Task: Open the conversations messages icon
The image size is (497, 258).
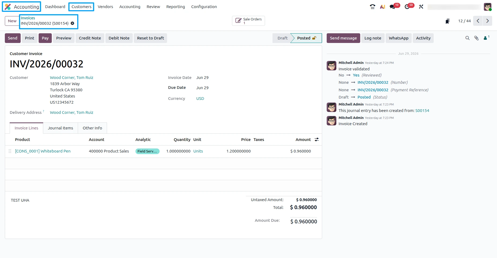Action: 392,7
